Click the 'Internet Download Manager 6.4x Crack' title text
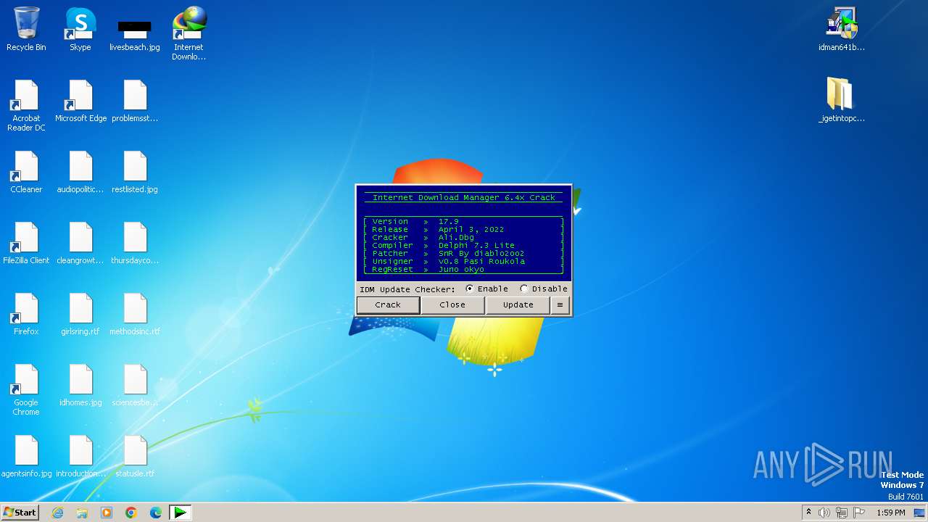The width and height of the screenshot is (928, 522). (464, 197)
